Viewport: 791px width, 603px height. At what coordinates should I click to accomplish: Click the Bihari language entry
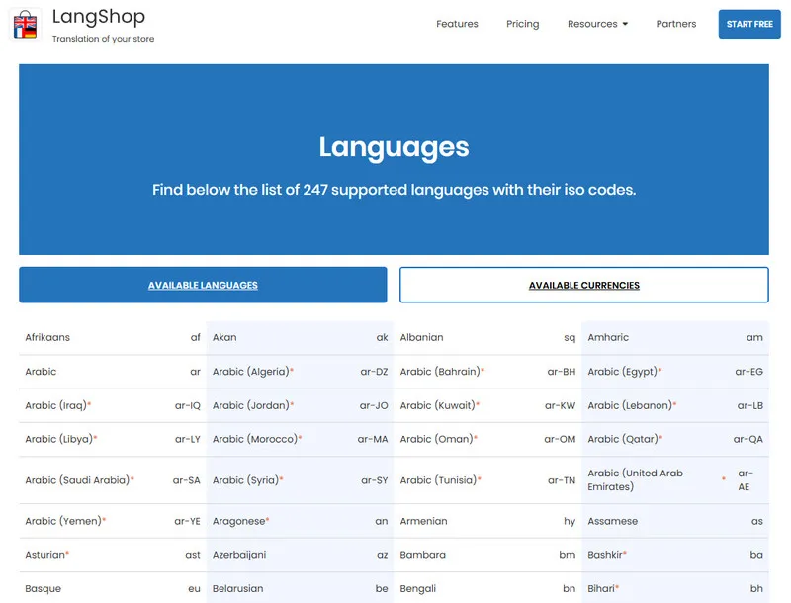(x=675, y=588)
